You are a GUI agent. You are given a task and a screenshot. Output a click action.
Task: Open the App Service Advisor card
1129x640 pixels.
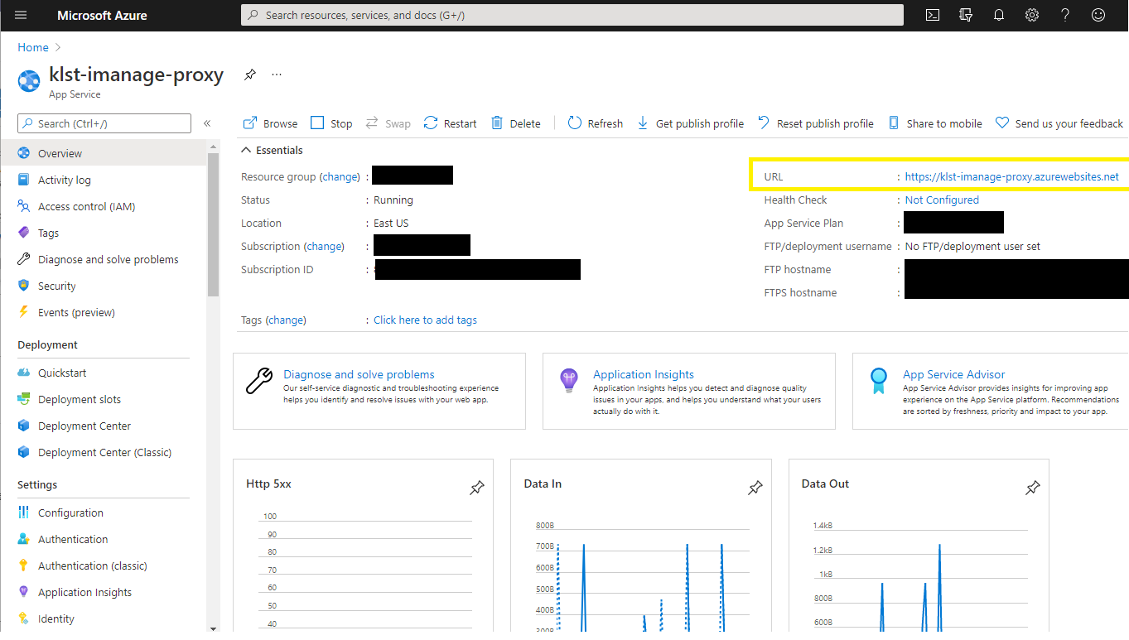[990, 391]
